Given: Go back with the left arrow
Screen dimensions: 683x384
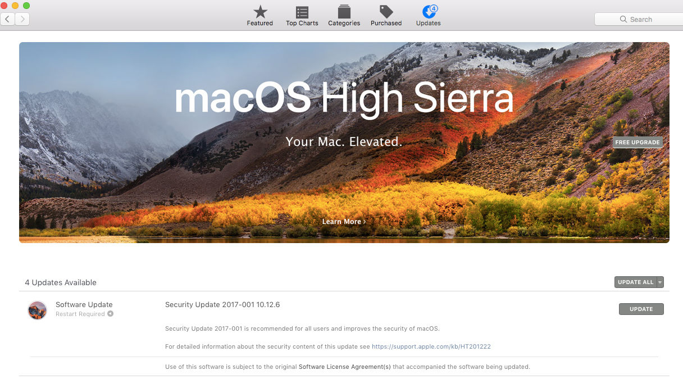Looking at the screenshot, I should coord(8,19).
